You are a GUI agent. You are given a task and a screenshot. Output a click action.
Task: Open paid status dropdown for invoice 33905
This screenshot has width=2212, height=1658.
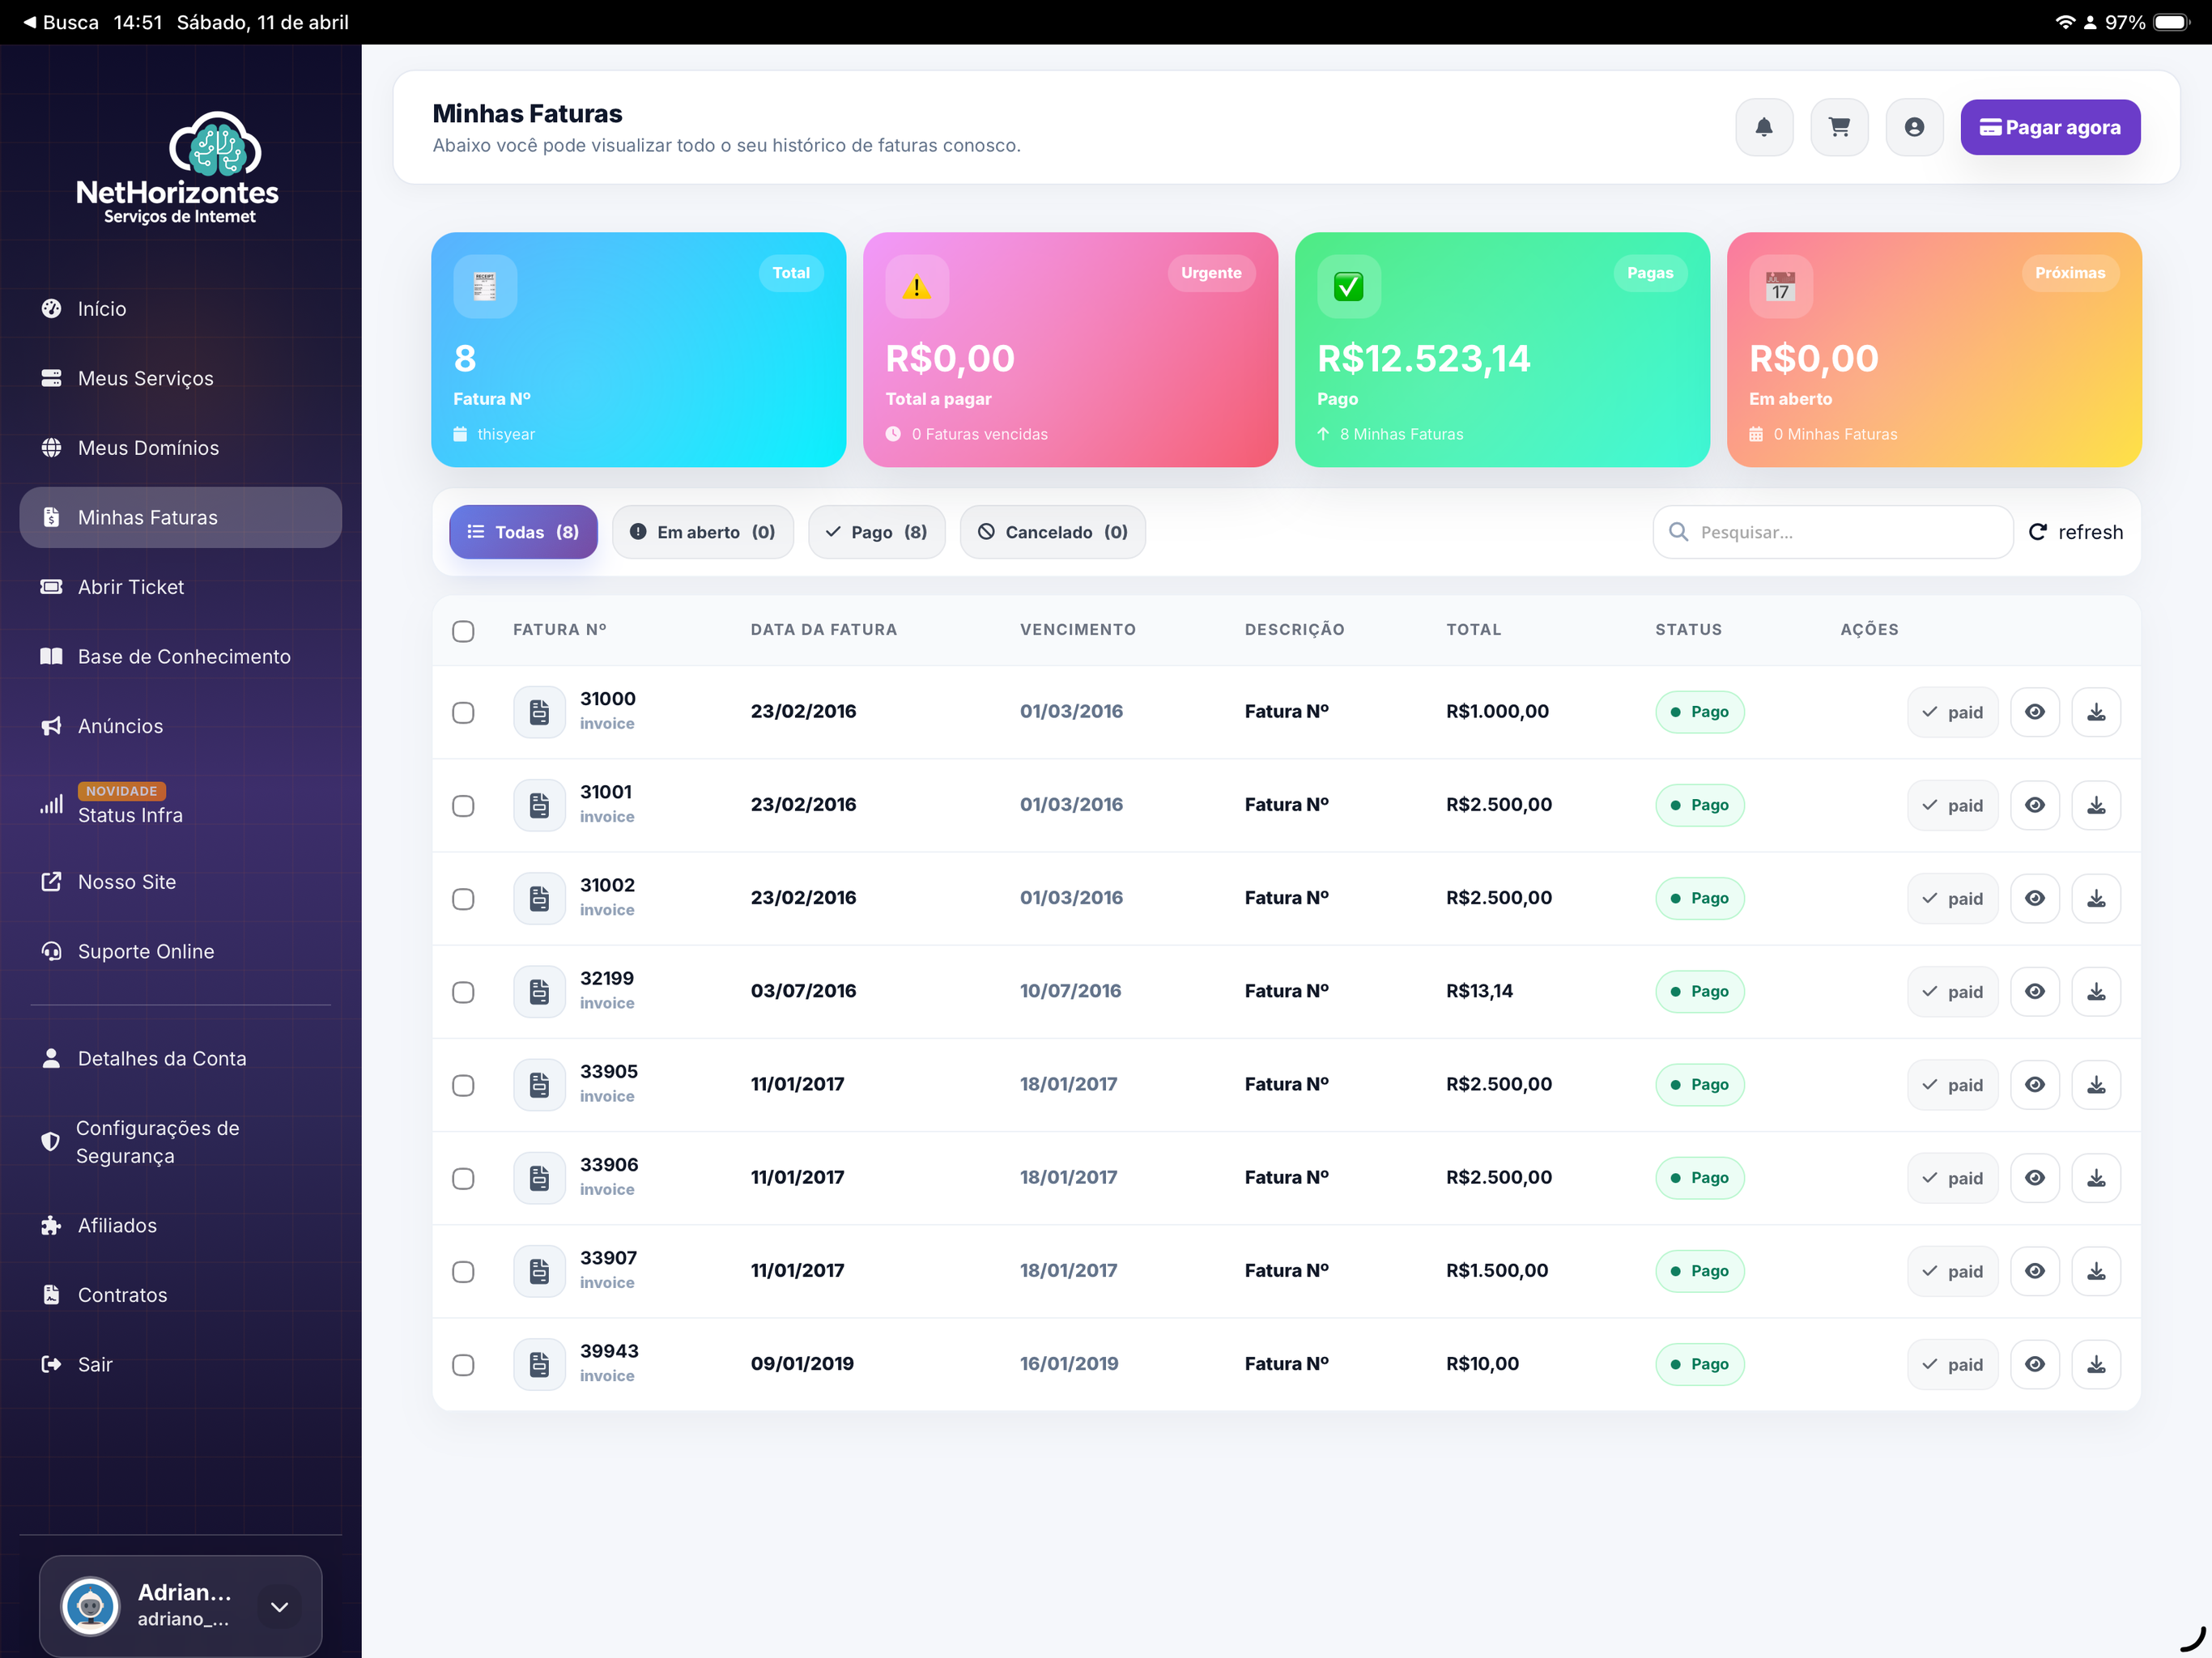pos(1952,1085)
